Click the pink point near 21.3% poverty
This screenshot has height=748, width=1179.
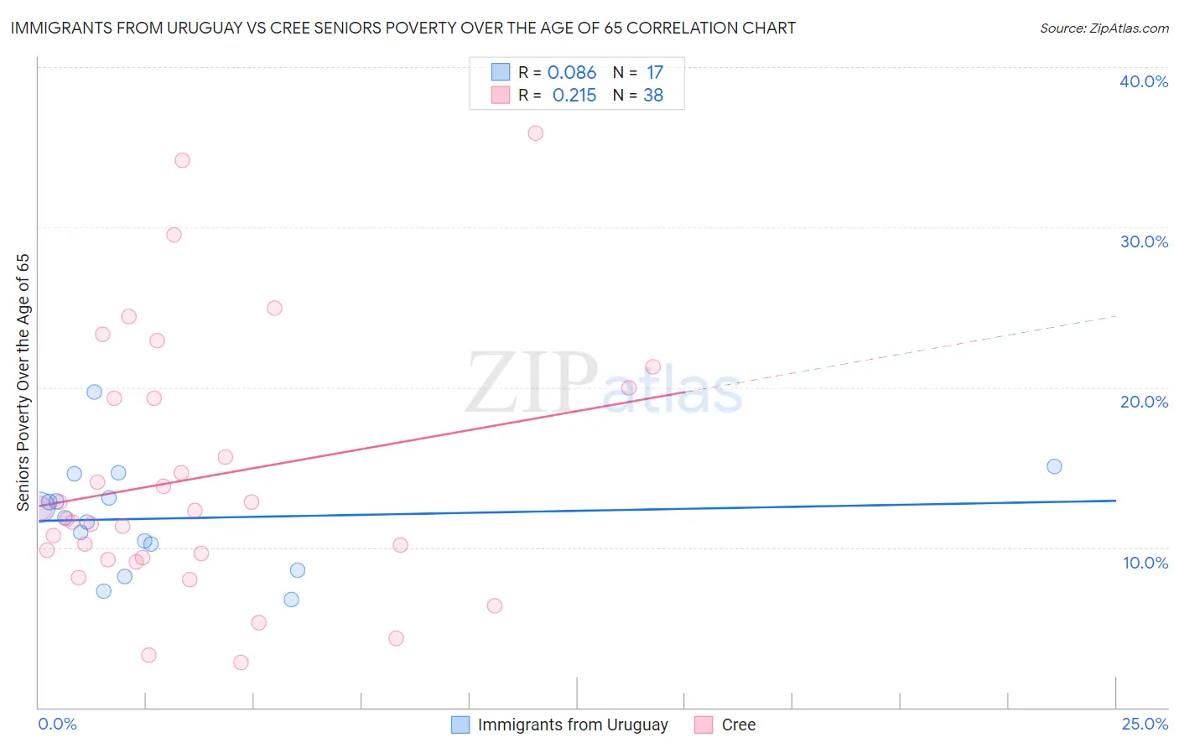point(652,366)
